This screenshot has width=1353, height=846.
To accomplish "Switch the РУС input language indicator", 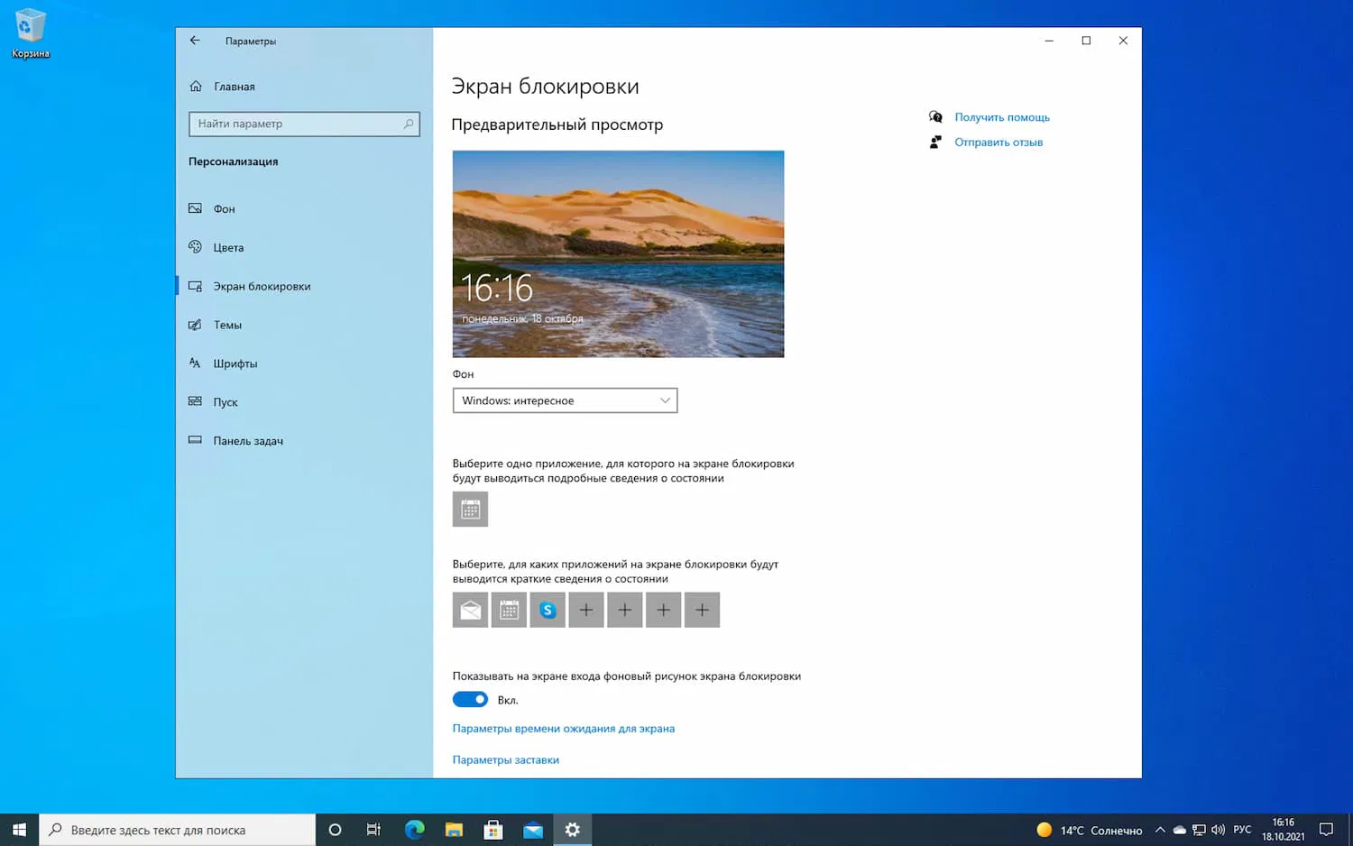I will point(1242,830).
